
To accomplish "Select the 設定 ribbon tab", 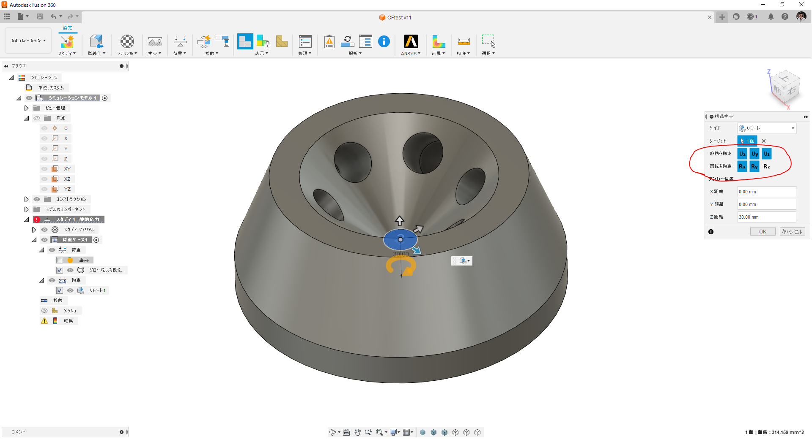I will pos(68,28).
